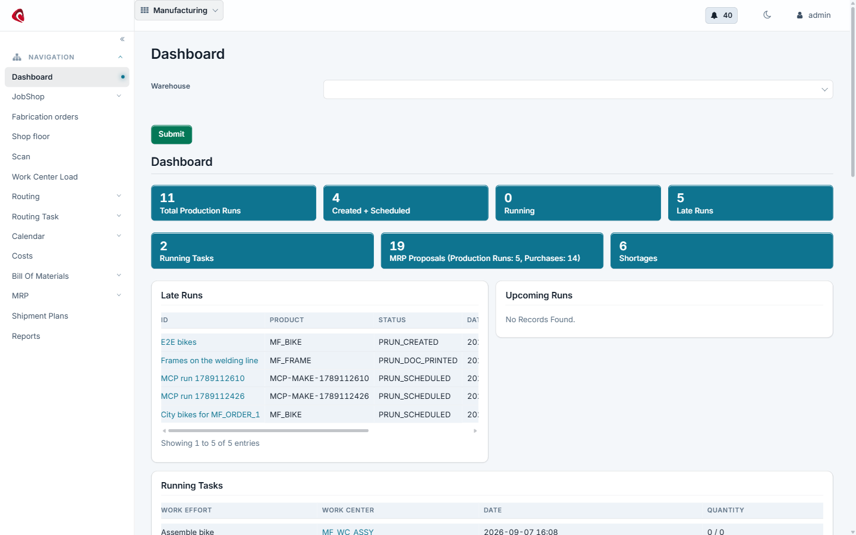Collapse the sidebar with double-chevron icon

(122, 39)
